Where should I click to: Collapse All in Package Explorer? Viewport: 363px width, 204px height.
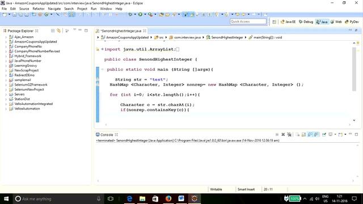[x=53, y=31]
